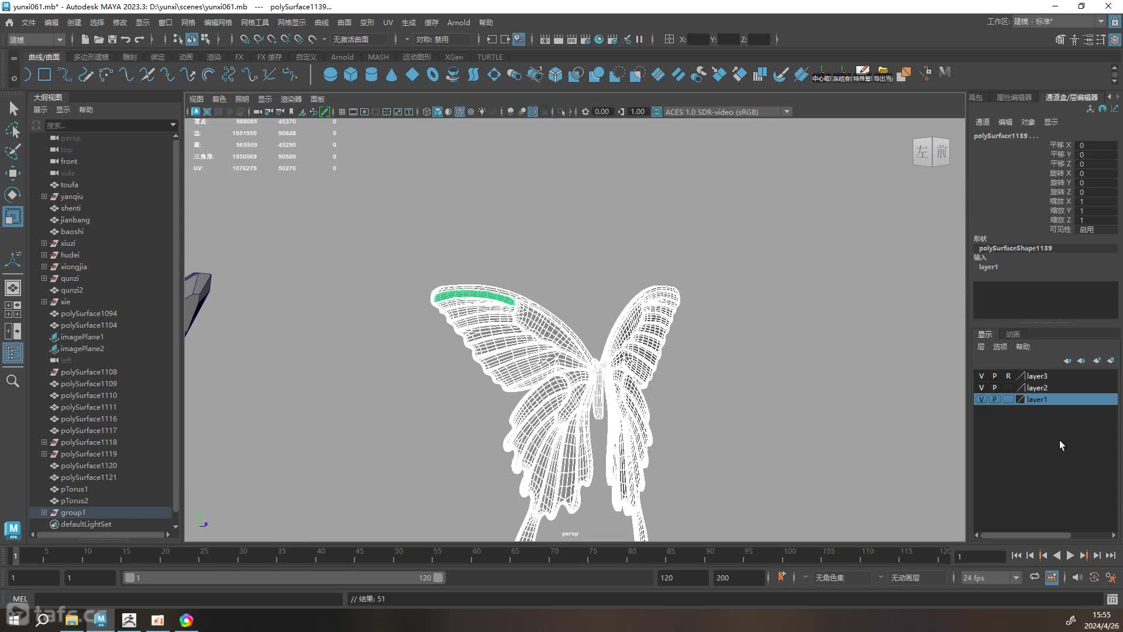The image size is (1123, 632).
Task: Open a scene file with folder icon
Action: click(99, 39)
